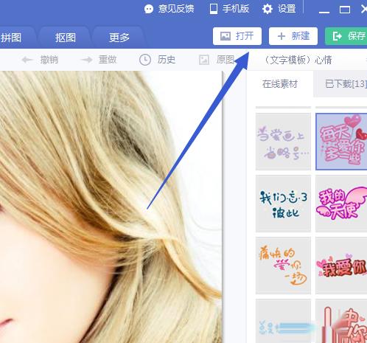
Task: Click the green 保存 save button
Action: pyautogui.click(x=346, y=36)
